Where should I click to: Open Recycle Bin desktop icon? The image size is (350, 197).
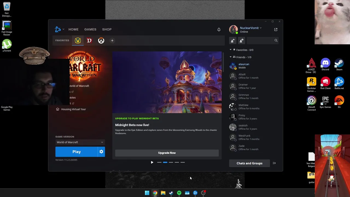pos(7,10)
